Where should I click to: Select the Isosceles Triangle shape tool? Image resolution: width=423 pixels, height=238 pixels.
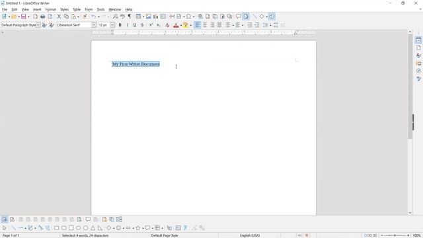[x=93, y=228]
